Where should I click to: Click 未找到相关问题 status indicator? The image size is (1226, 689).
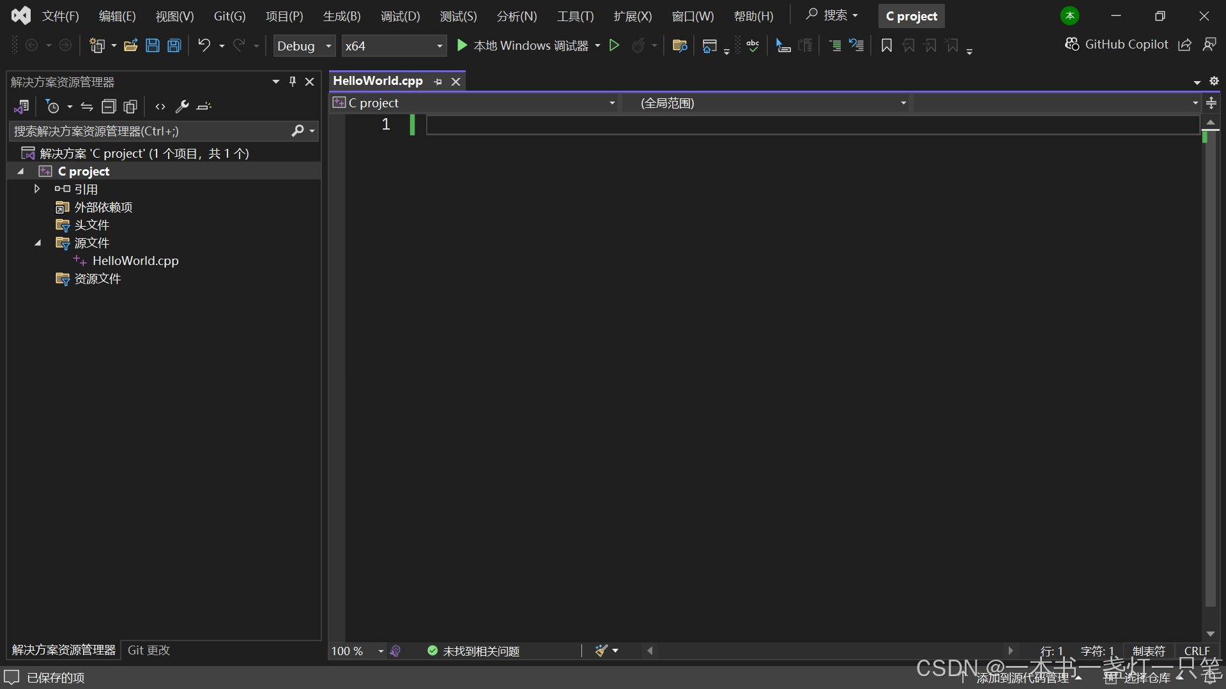coord(473,651)
